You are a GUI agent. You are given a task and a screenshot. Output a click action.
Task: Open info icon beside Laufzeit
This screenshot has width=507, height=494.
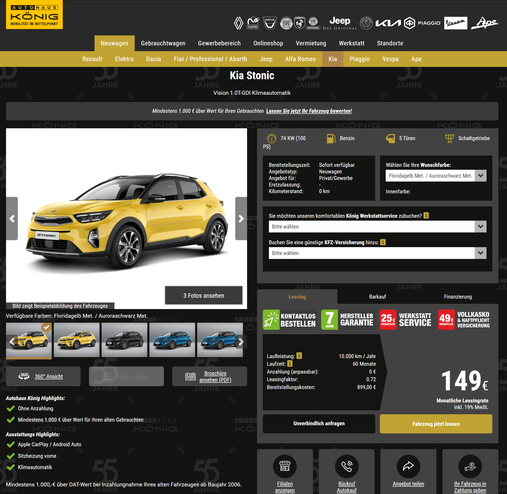(x=290, y=363)
